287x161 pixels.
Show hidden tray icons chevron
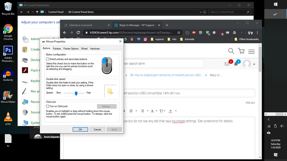pos(269,119)
